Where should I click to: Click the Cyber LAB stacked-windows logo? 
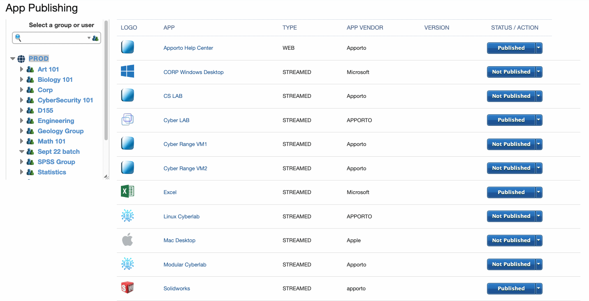(128, 119)
